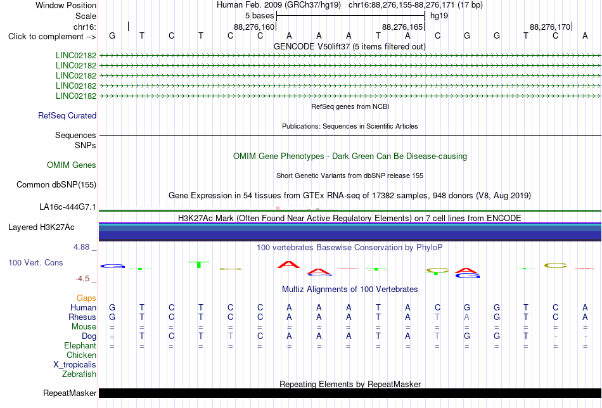The width and height of the screenshot is (602, 408).
Task: Click the -4.5 lower PhyloP scale value
Action: pyautogui.click(x=82, y=278)
